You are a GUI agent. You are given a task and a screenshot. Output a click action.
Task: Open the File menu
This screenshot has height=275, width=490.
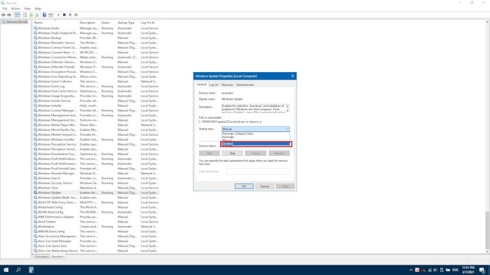[x=5, y=9]
